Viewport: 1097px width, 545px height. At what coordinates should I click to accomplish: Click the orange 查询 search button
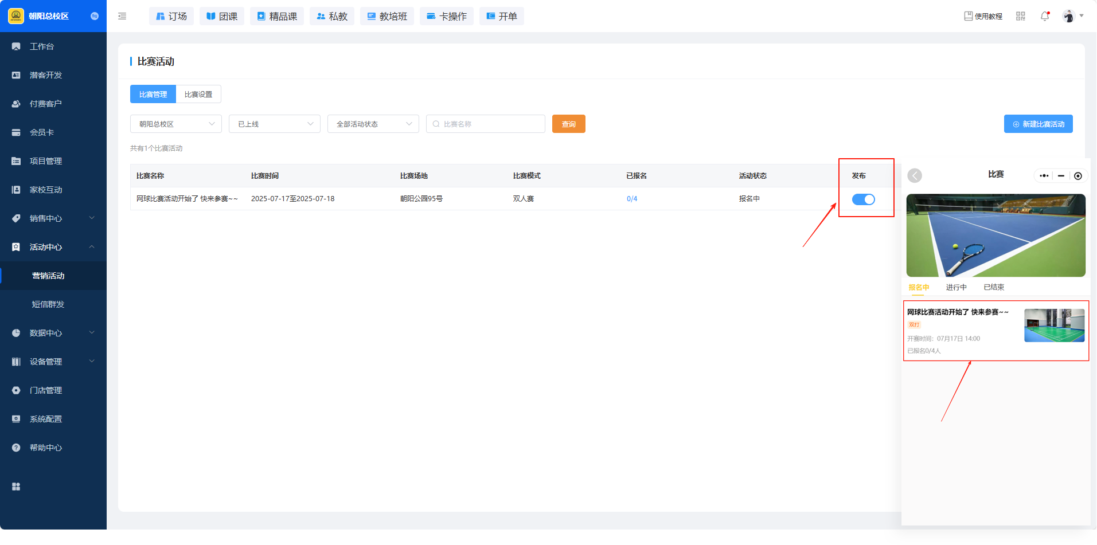[x=568, y=124]
